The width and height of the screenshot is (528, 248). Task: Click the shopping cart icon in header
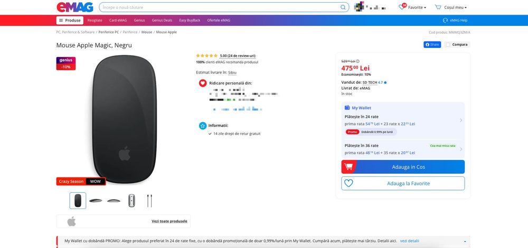(438, 7)
